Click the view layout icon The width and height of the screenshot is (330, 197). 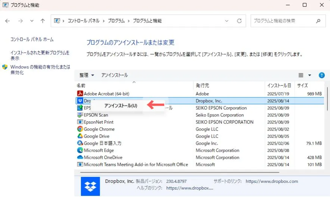point(301,75)
